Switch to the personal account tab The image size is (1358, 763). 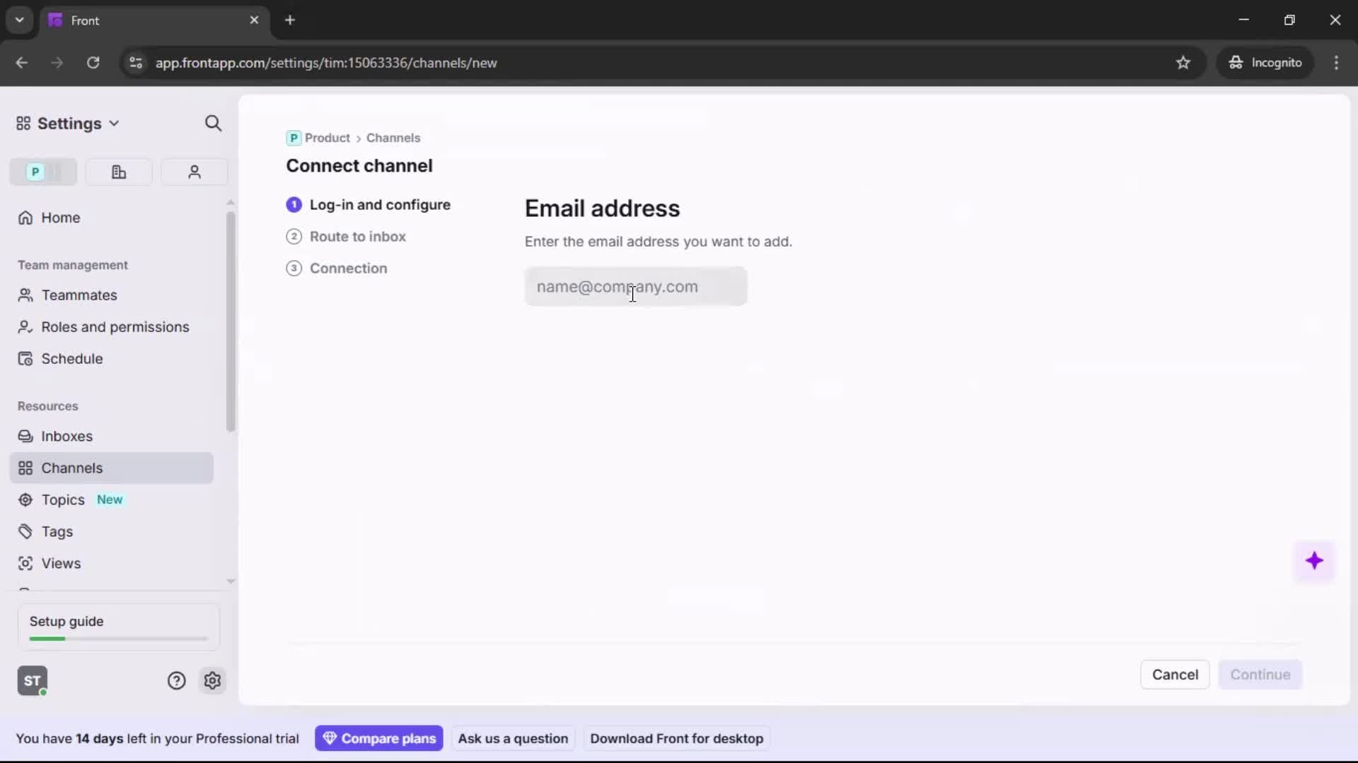tap(195, 172)
